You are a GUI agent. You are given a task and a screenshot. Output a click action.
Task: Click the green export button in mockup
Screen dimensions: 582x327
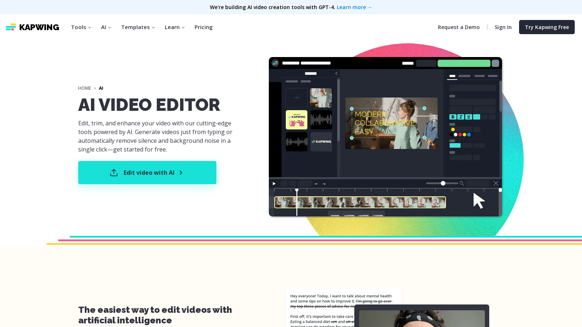coord(464,63)
